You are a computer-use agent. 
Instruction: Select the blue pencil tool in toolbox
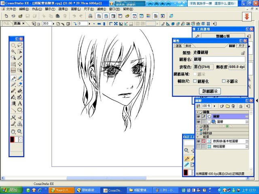point(20,78)
